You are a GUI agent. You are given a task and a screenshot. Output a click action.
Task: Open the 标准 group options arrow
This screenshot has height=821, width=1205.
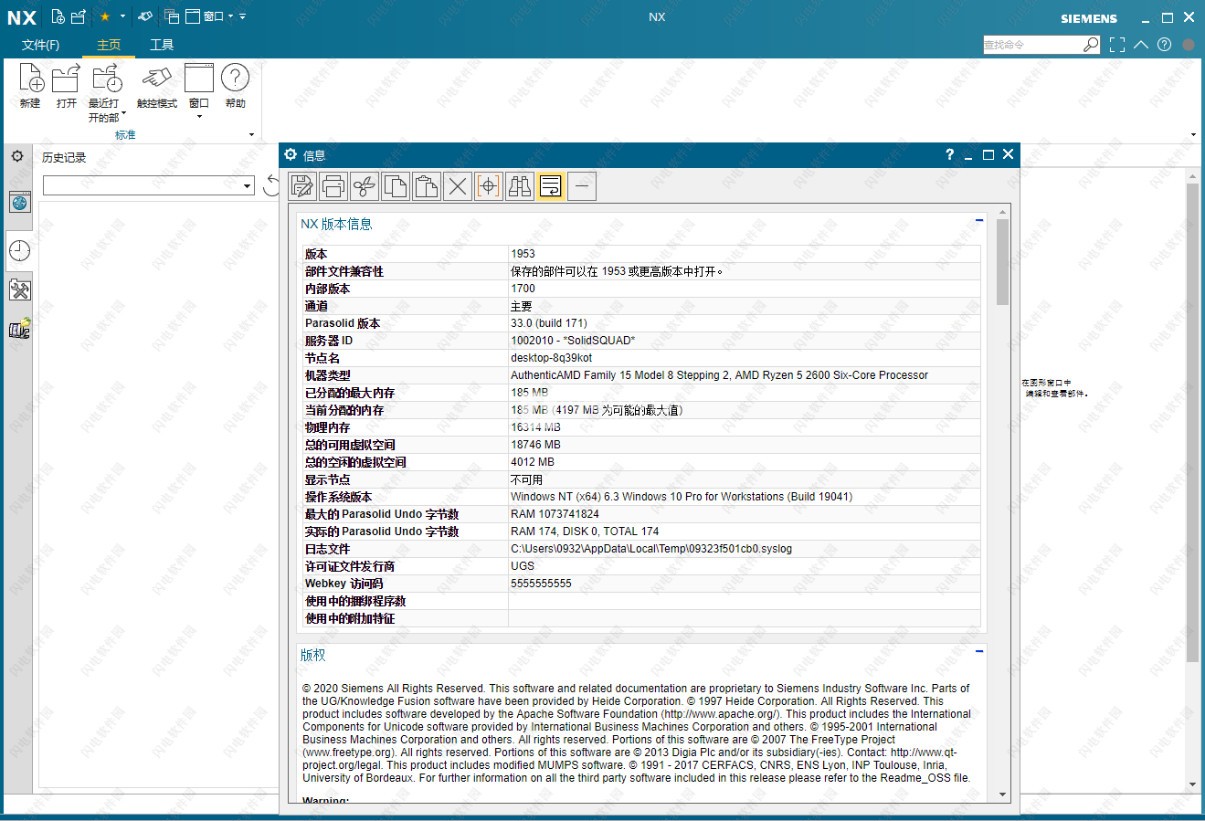coord(252,135)
